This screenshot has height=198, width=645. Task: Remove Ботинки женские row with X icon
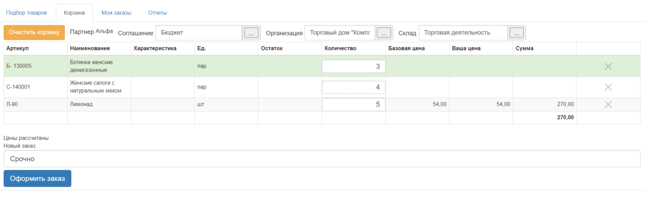(608, 67)
